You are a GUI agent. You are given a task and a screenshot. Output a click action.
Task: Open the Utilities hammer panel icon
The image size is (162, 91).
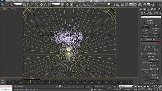(159, 9)
